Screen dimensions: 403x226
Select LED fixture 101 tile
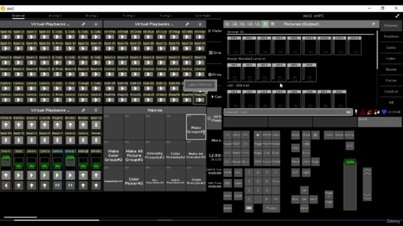click(234, 99)
